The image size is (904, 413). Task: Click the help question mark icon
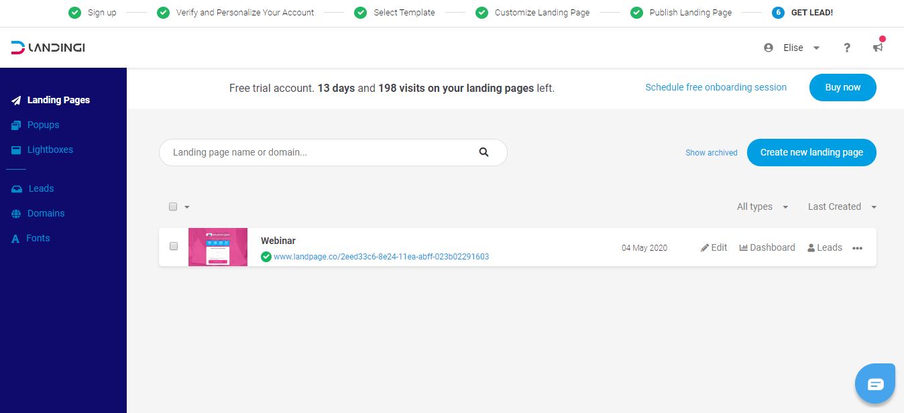point(847,48)
